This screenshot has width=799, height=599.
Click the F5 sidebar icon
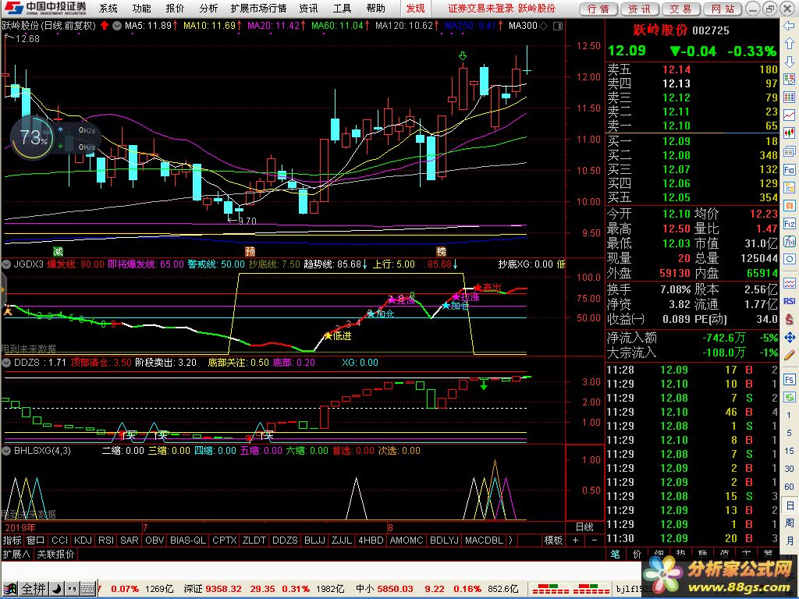[789, 380]
